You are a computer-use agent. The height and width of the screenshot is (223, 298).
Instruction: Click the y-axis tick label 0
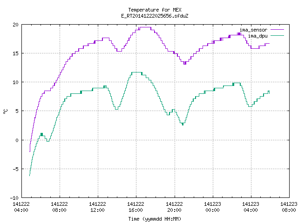pos(17,140)
